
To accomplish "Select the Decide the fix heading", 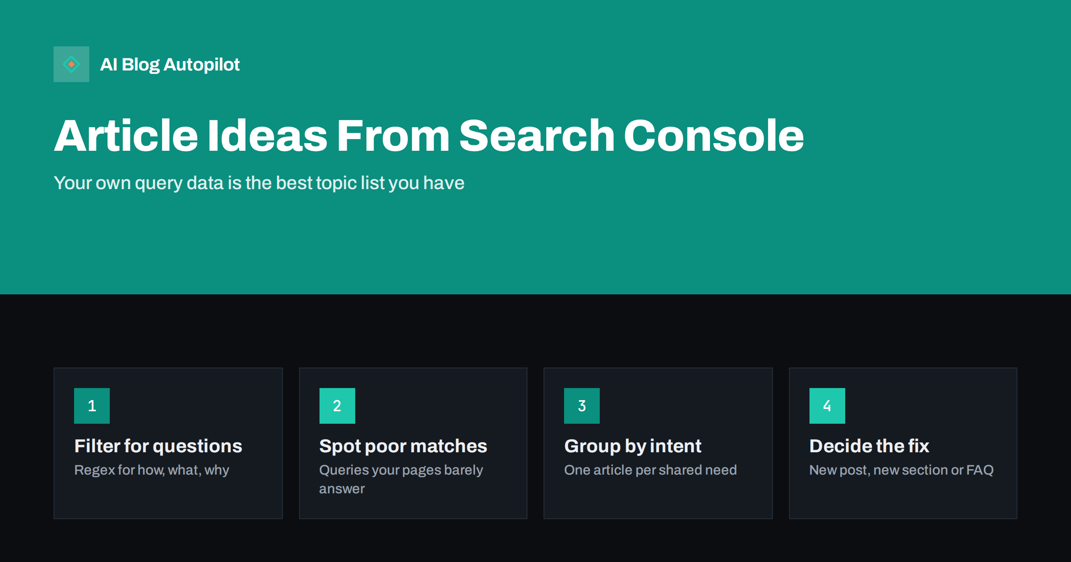I will tap(869, 446).
